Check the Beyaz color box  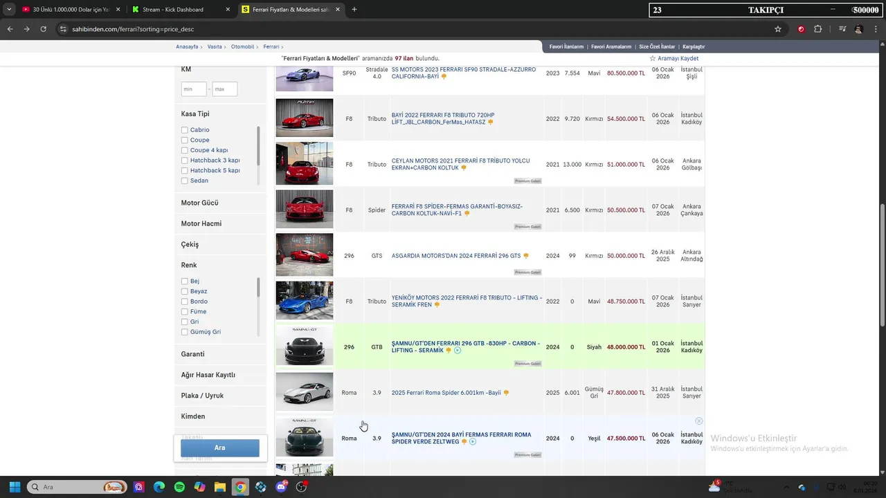click(185, 291)
